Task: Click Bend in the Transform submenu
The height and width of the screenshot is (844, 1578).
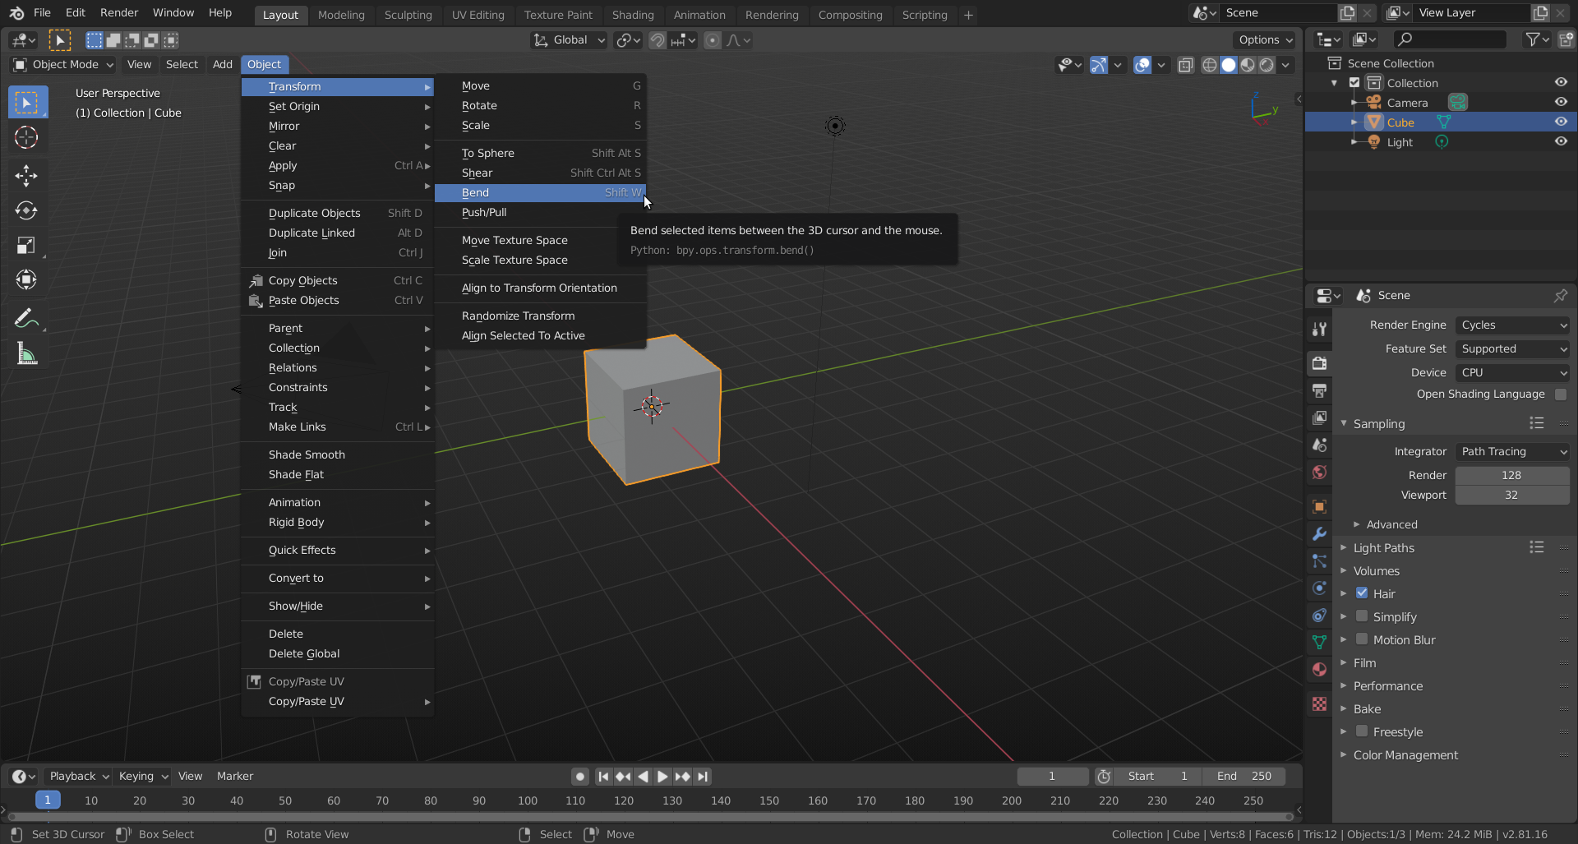Action: tap(541, 192)
